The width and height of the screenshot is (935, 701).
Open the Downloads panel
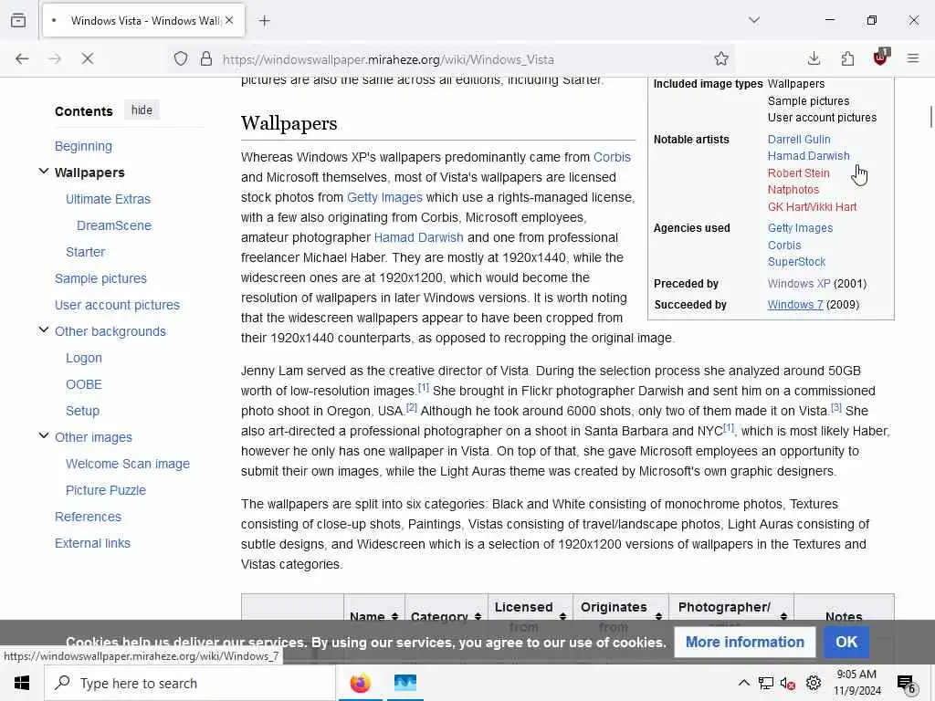coord(814,58)
